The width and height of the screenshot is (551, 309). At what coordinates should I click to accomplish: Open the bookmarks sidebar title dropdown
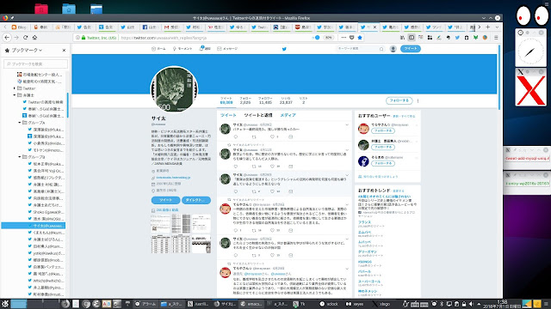[27, 51]
